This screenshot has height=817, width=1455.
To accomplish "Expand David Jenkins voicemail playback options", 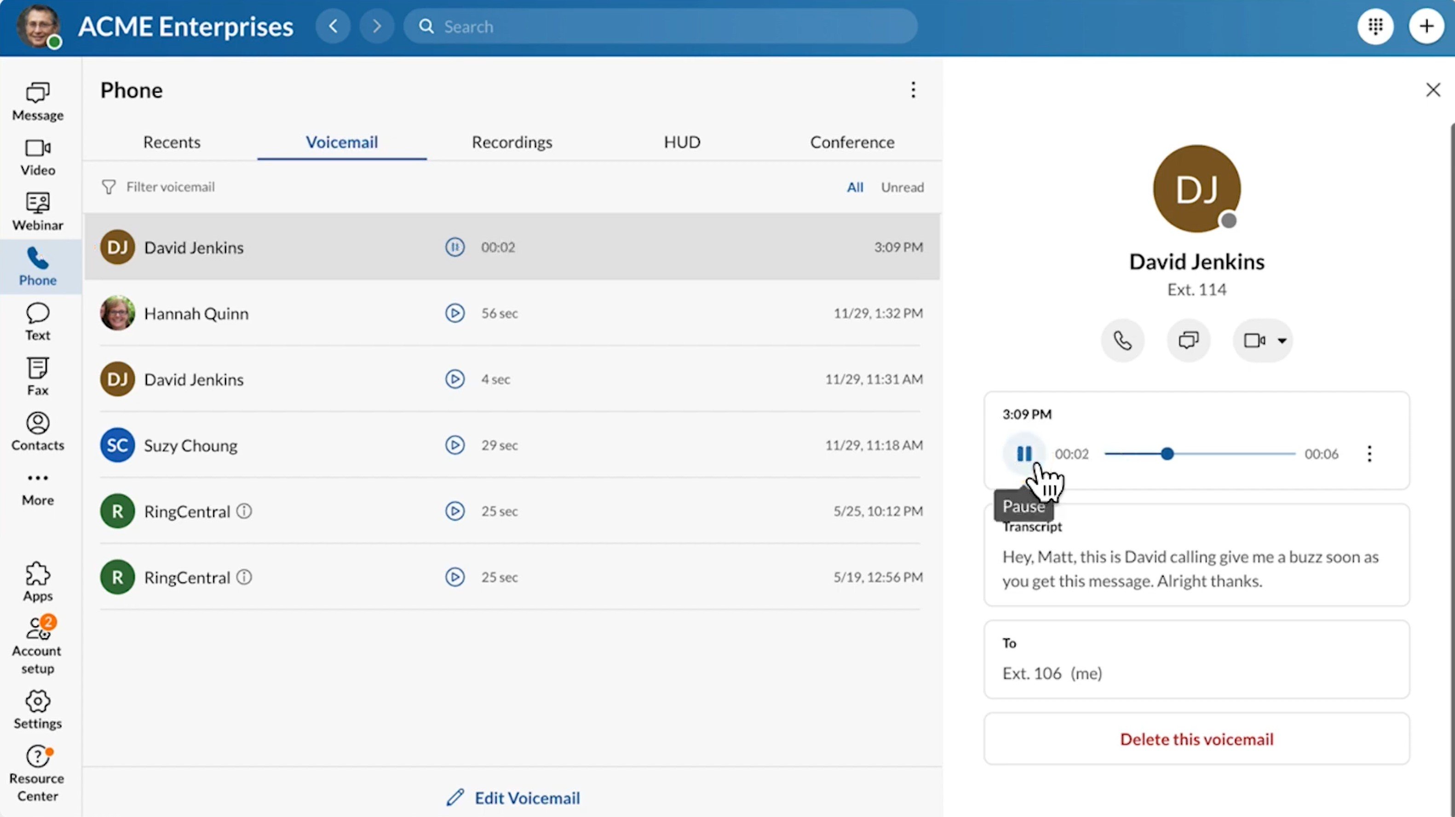I will pyautogui.click(x=1370, y=454).
